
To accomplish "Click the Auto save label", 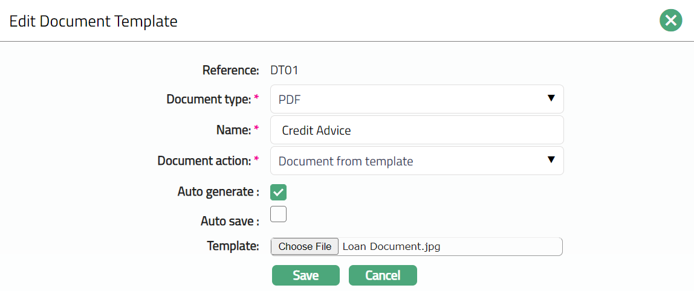I will (x=229, y=221).
